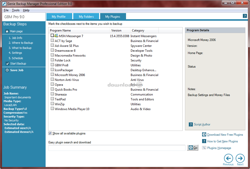Image resolution: width=250 pixels, height=169 pixels.
Task: Mark the Macromedia Fireworks checkbox
Action: tap(52, 55)
